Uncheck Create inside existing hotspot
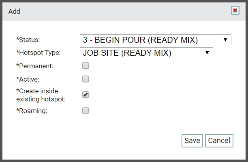The image size is (248, 162). pyautogui.click(x=86, y=95)
